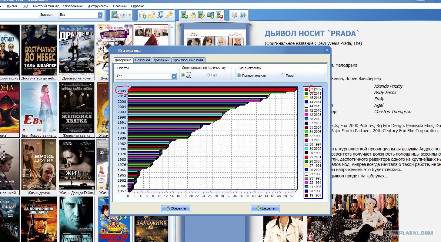441x242 pixels.
Task: Open the Фильм menu
Action: point(12,6)
